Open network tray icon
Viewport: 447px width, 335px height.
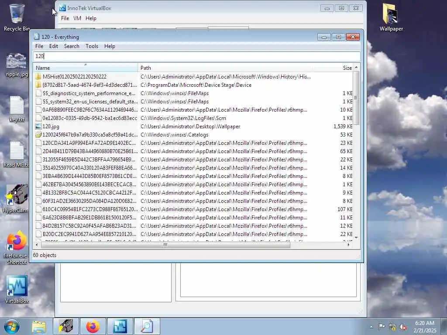pos(392,327)
